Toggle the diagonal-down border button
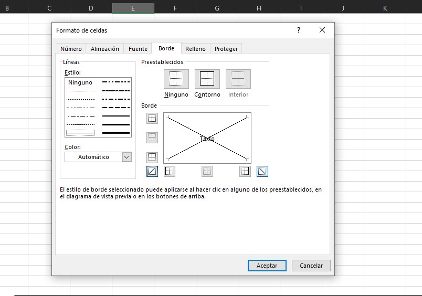422x296 pixels. click(x=262, y=171)
